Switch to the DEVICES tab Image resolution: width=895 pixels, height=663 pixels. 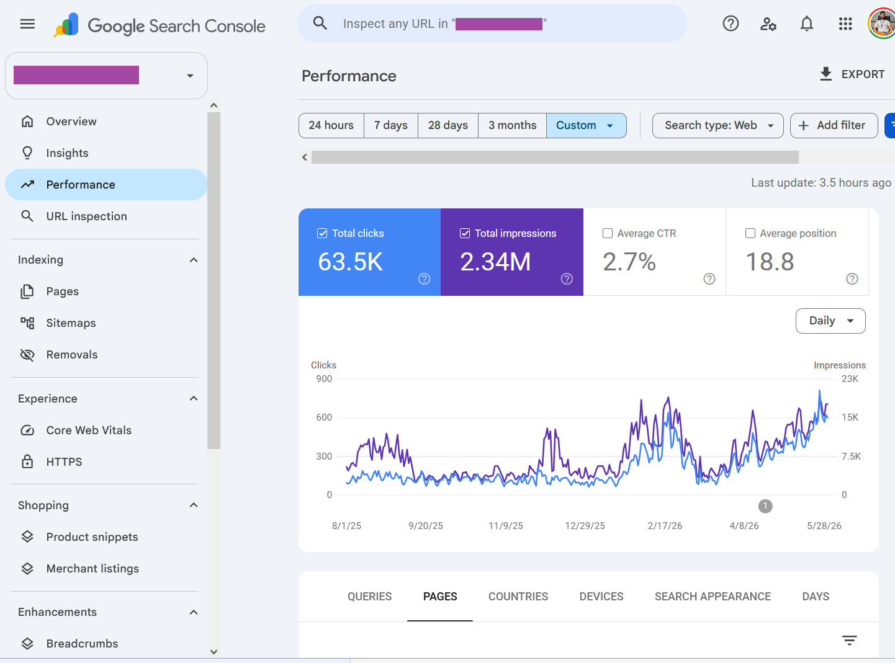(601, 597)
